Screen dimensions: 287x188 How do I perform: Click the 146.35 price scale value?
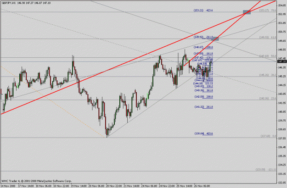coord(282,67)
